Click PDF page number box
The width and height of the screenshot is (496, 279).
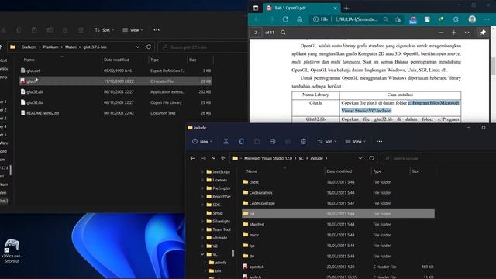(x=256, y=33)
